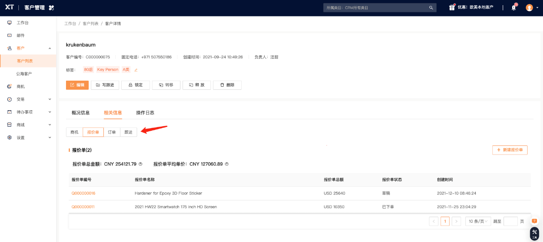The width and height of the screenshot is (543, 242).
Task: Click the info icon after 报价单总金额
Action: pos(140,164)
